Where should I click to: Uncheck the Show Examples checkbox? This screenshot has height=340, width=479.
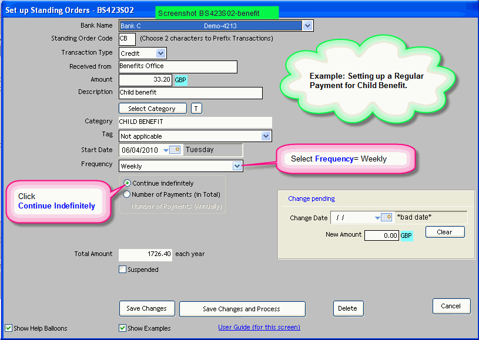[123, 328]
